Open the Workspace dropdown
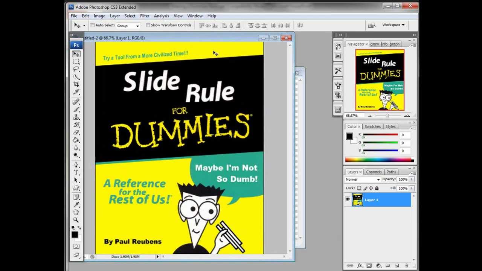Viewport: 482px width, 271px height. tap(393, 25)
